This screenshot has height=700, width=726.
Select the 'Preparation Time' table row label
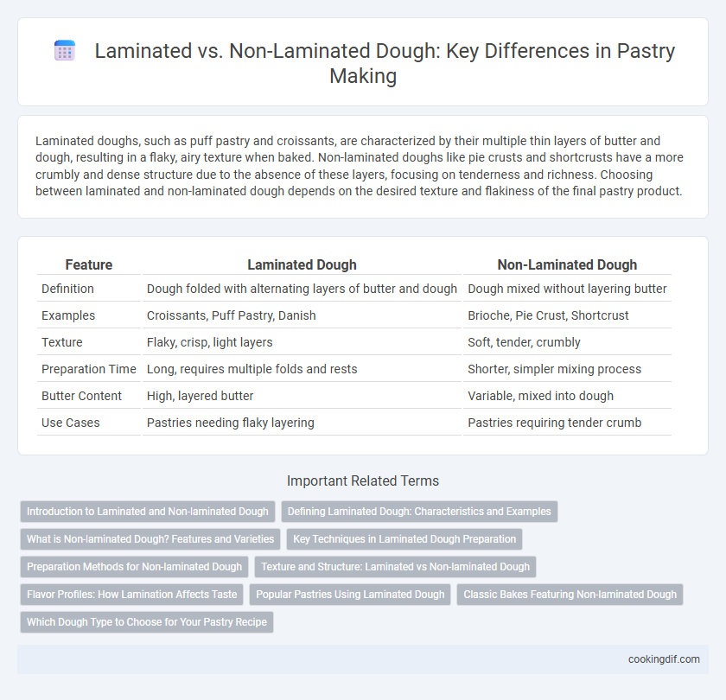point(89,369)
